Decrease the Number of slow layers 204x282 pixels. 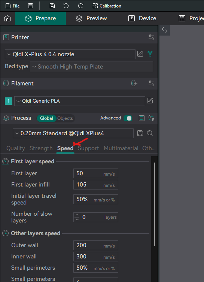coord(77,219)
